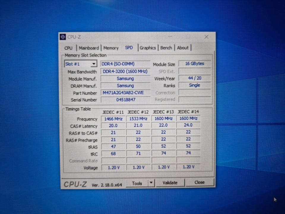Click the Ver. 2.18.0.x64 version text
The image size is (285, 214).
(x=107, y=185)
